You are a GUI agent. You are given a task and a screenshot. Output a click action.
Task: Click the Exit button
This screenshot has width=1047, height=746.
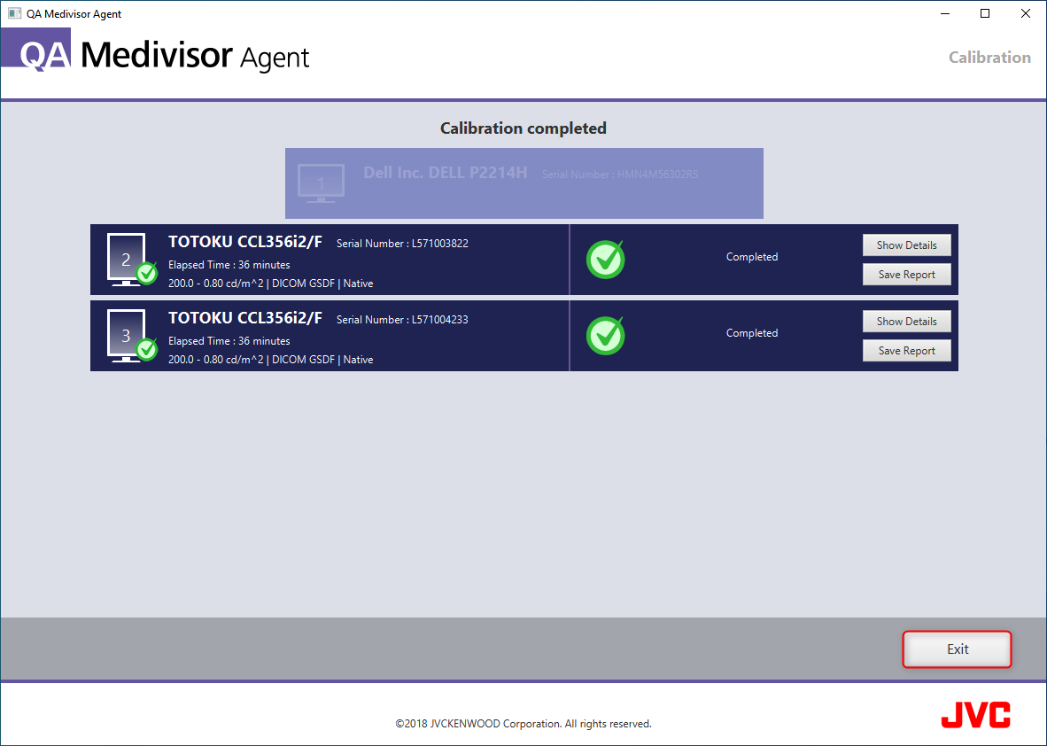(x=957, y=649)
